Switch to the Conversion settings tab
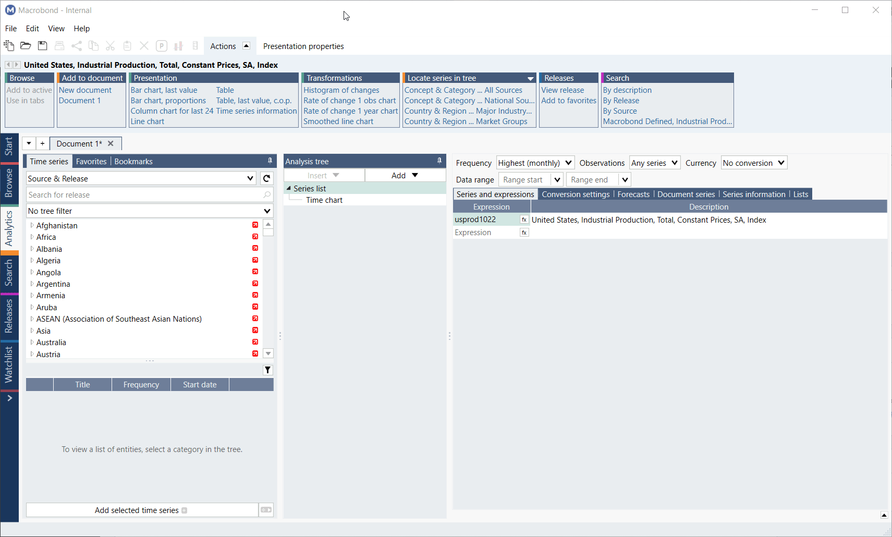Viewport: 892px width, 537px height. [576, 194]
